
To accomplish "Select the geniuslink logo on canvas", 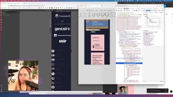I will [62, 29].
